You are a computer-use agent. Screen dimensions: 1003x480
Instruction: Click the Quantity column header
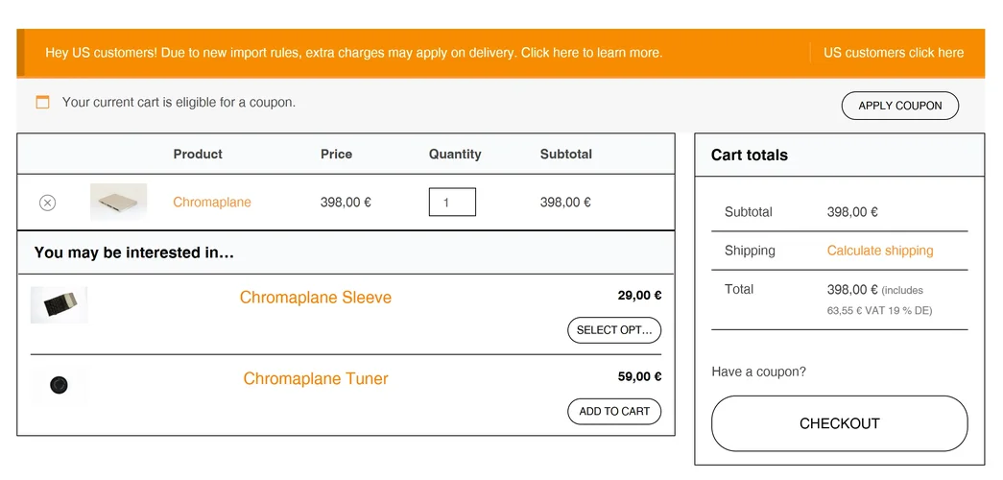(455, 154)
